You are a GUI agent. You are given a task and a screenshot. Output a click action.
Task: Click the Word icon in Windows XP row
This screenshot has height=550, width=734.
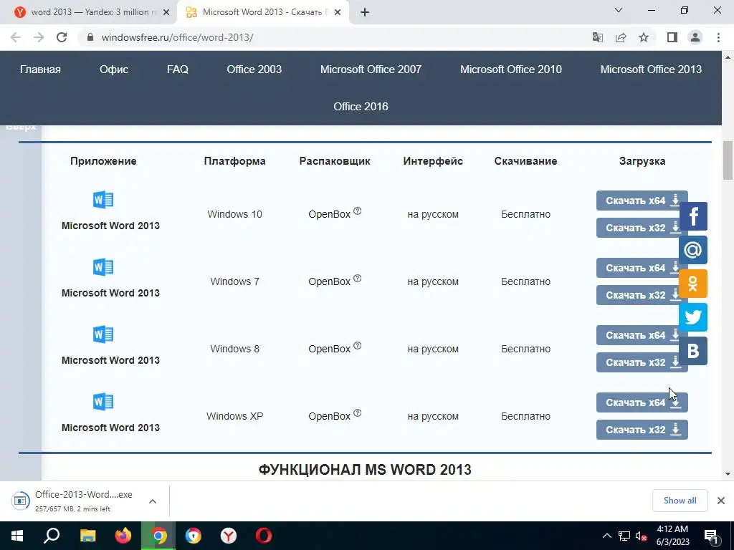pos(103,402)
